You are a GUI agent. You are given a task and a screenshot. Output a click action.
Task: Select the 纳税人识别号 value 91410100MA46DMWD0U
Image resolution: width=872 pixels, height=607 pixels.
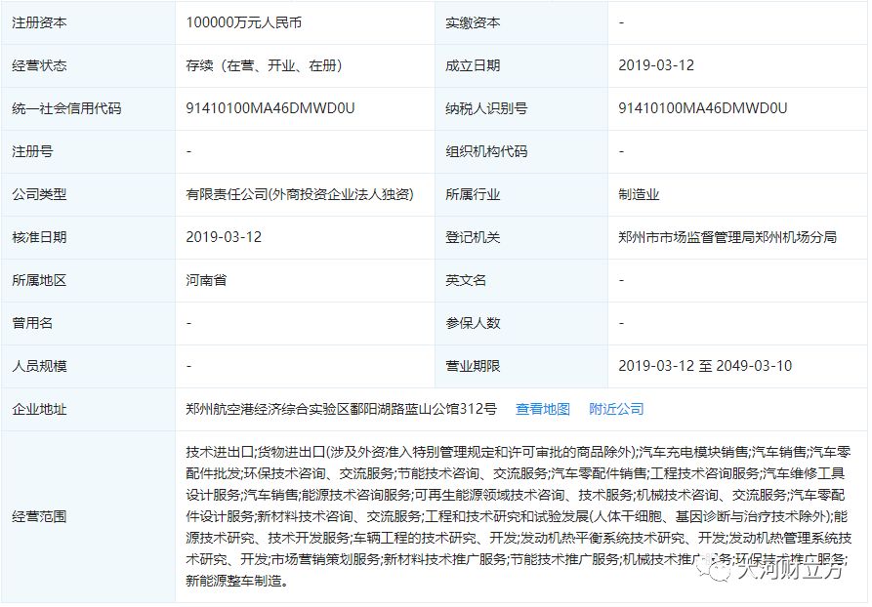point(703,108)
